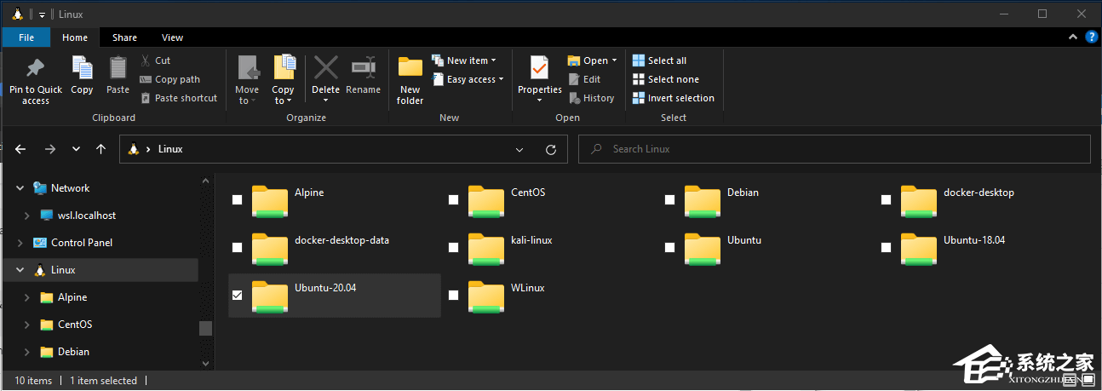This screenshot has width=1102, height=391.
Task: Go up one folder level
Action: click(101, 149)
